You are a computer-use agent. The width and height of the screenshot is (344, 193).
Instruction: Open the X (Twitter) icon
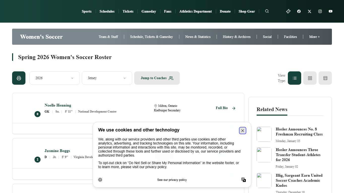click(309, 11)
